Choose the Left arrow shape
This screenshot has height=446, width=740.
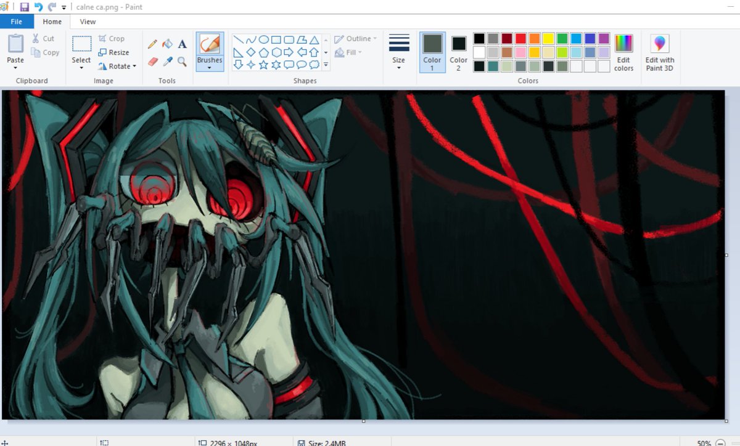(302, 52)
